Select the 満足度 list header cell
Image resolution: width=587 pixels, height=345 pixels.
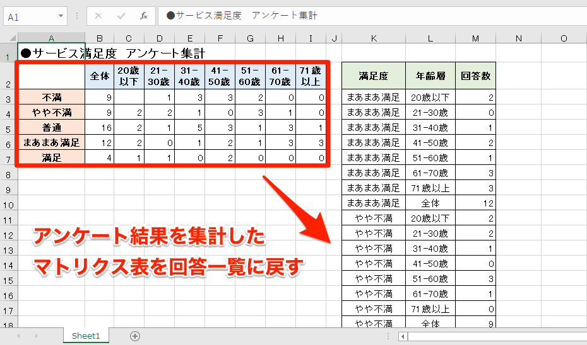pos(374,76)
